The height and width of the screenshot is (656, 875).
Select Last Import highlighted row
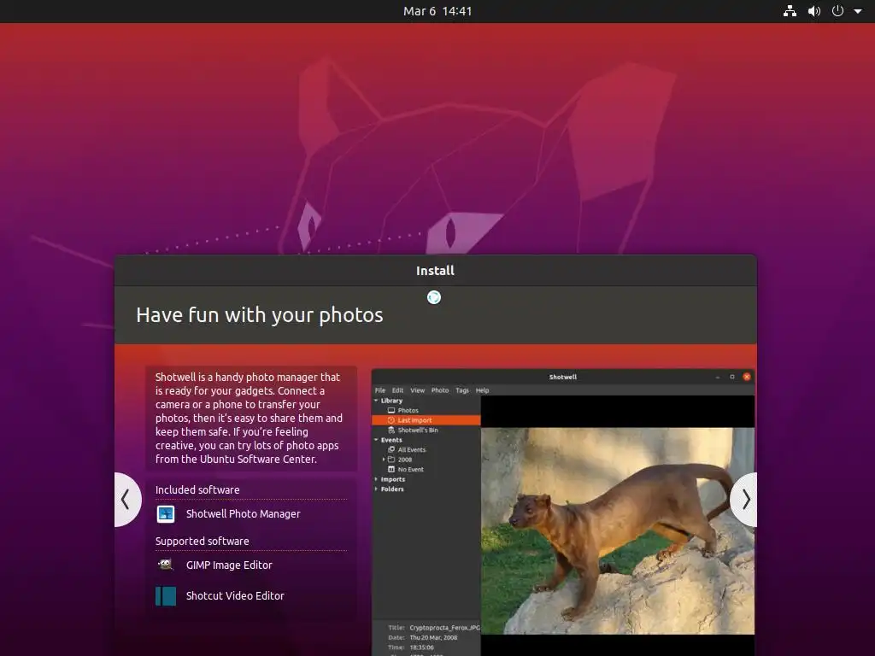(x=426, y=420)
